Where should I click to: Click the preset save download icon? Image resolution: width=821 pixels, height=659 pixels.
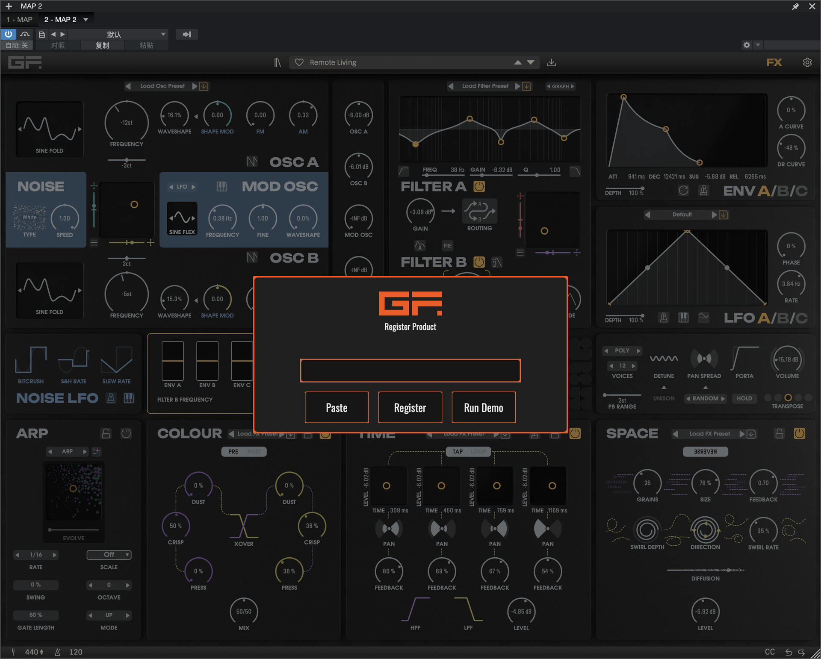click(552, 62)
